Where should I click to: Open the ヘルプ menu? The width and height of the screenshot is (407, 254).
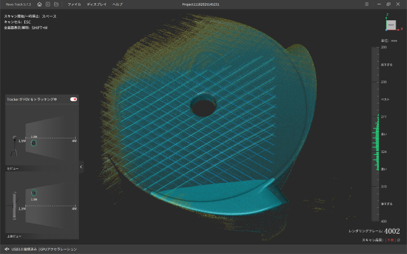point(117,4)
